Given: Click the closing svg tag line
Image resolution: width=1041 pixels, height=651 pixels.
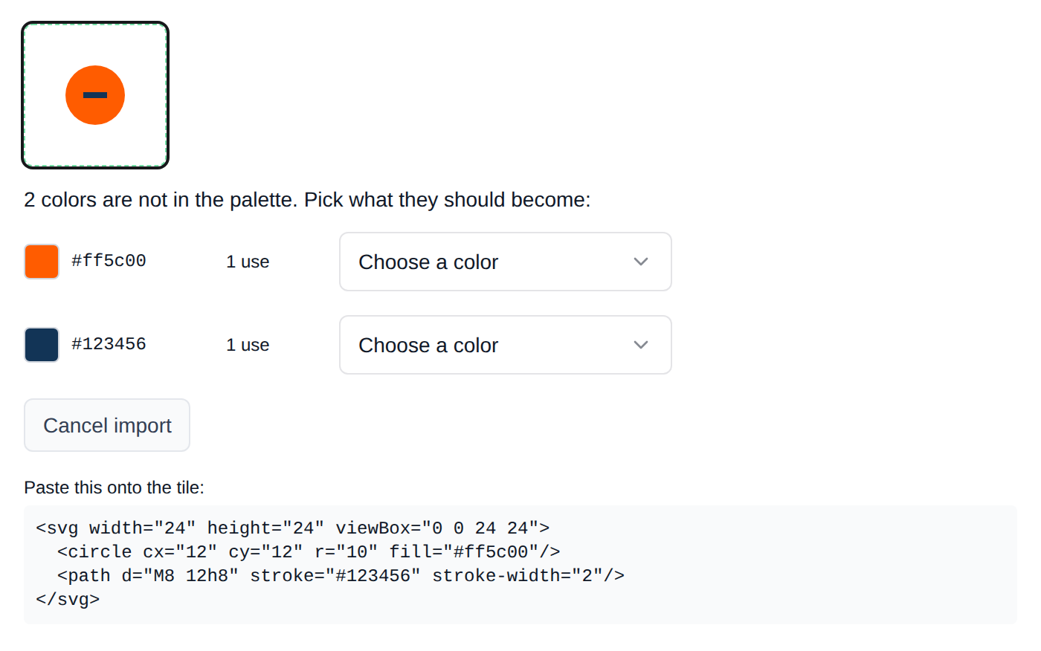Looking at the screenshot, I should point(68,599).
